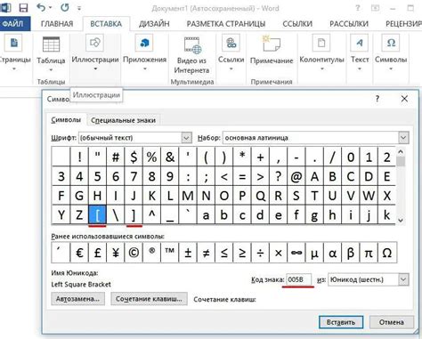Select the recently used π pi symbol
This screenshot has width=422, height=339.
[369, 253]
